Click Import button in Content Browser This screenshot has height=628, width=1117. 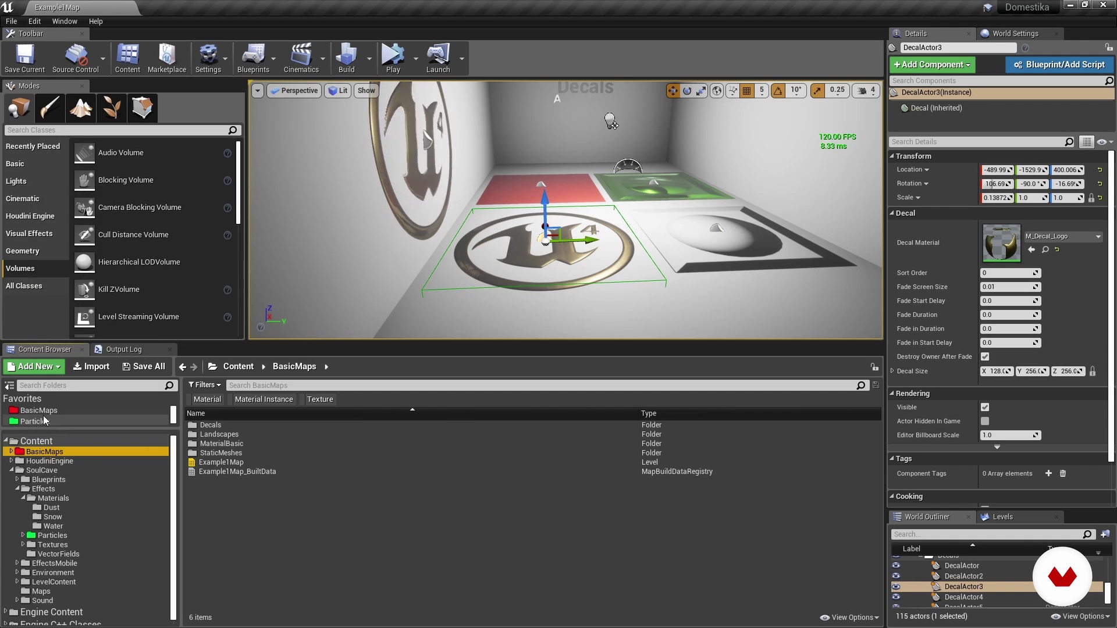click(x=91, y=366)
